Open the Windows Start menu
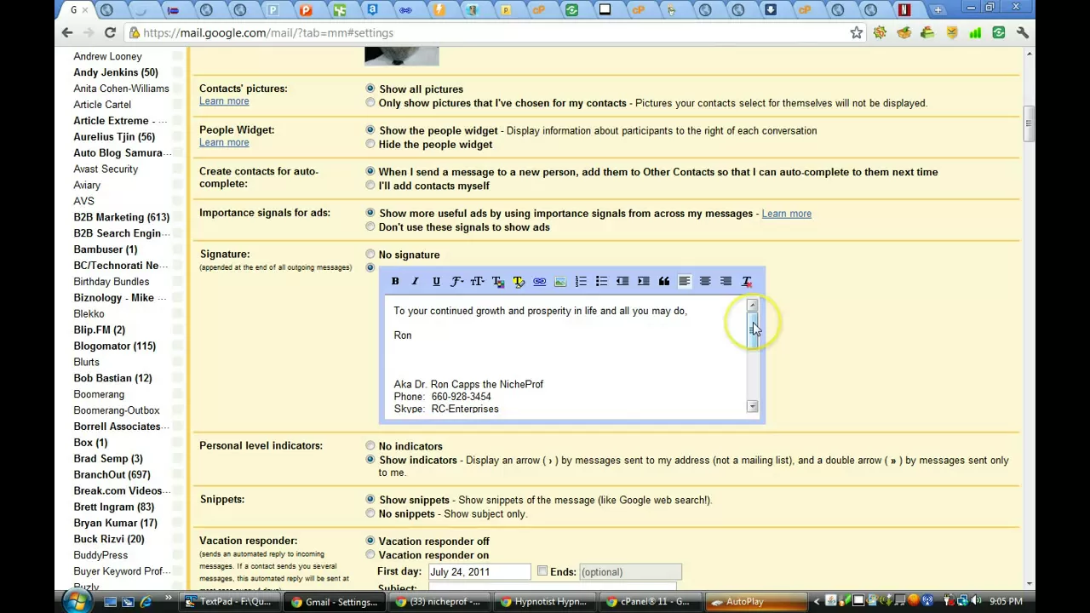This screenshot has width=1090, height=613. 76,602
